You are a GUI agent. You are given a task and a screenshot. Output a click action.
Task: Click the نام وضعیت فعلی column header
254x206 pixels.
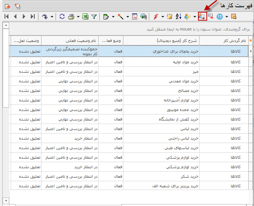(x=70, y=40)
